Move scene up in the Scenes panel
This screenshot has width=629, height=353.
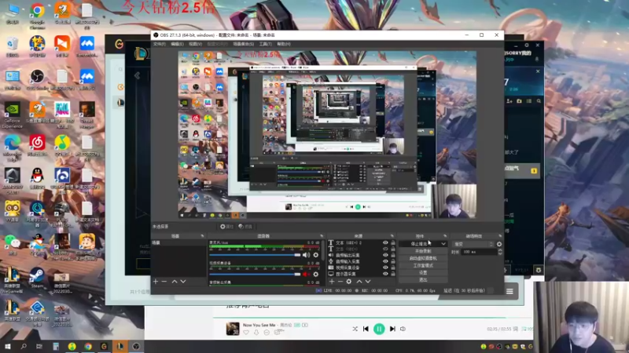coord(175,282)
